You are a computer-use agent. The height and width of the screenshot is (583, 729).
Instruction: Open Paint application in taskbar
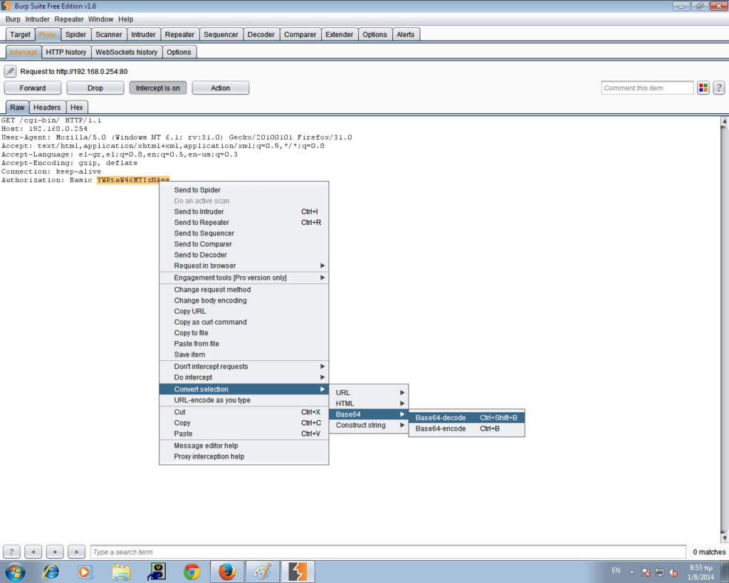coord(262,572)
